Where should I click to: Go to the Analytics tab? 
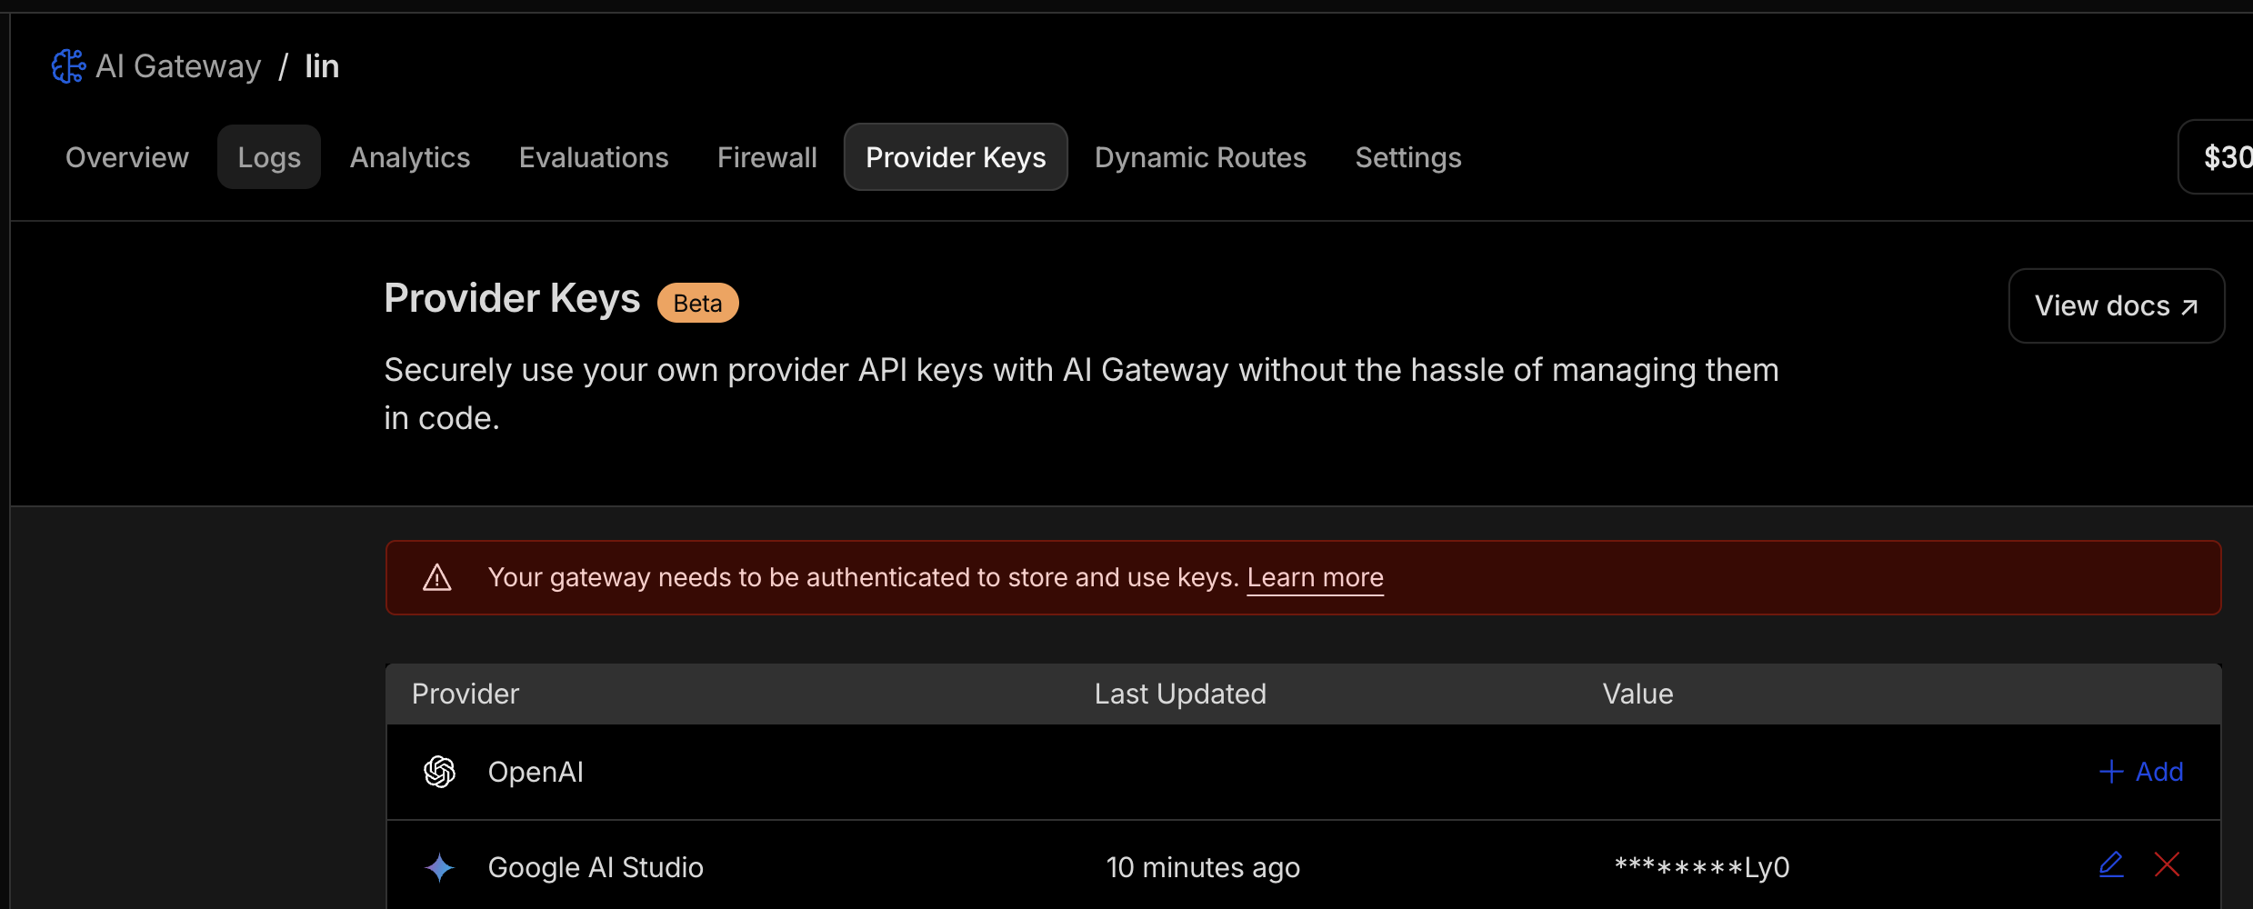(410, 157)
